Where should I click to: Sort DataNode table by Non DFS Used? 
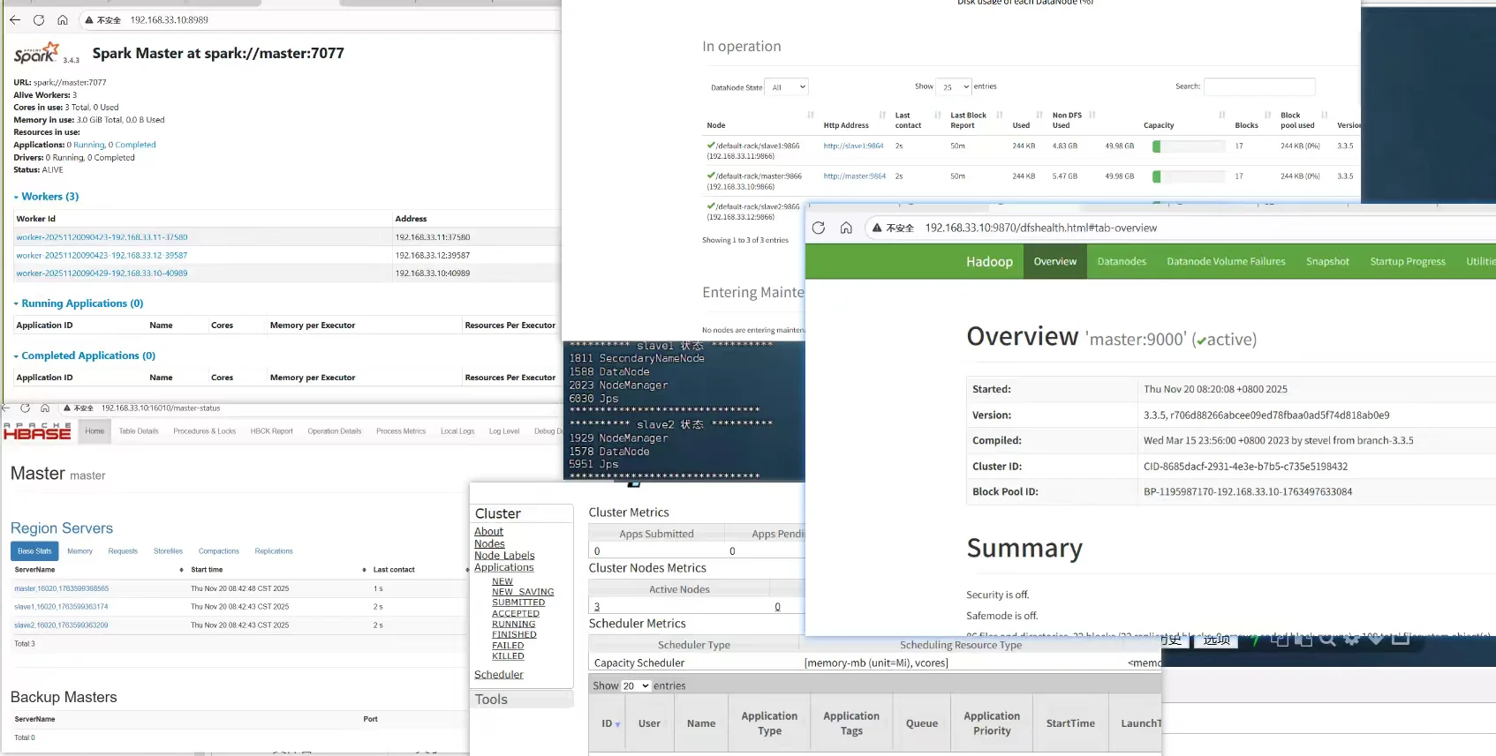(1092, 116)
